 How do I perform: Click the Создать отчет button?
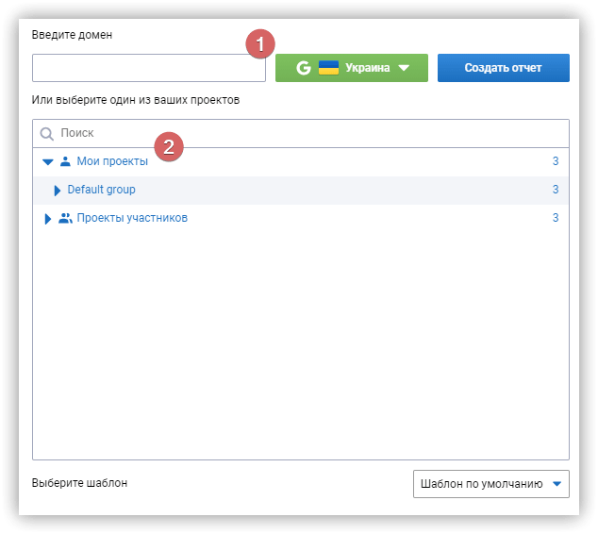point(503,68)
